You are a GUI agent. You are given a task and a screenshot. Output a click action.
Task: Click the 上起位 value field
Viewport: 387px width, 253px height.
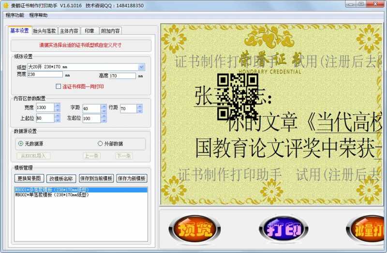tap(45, 118)
